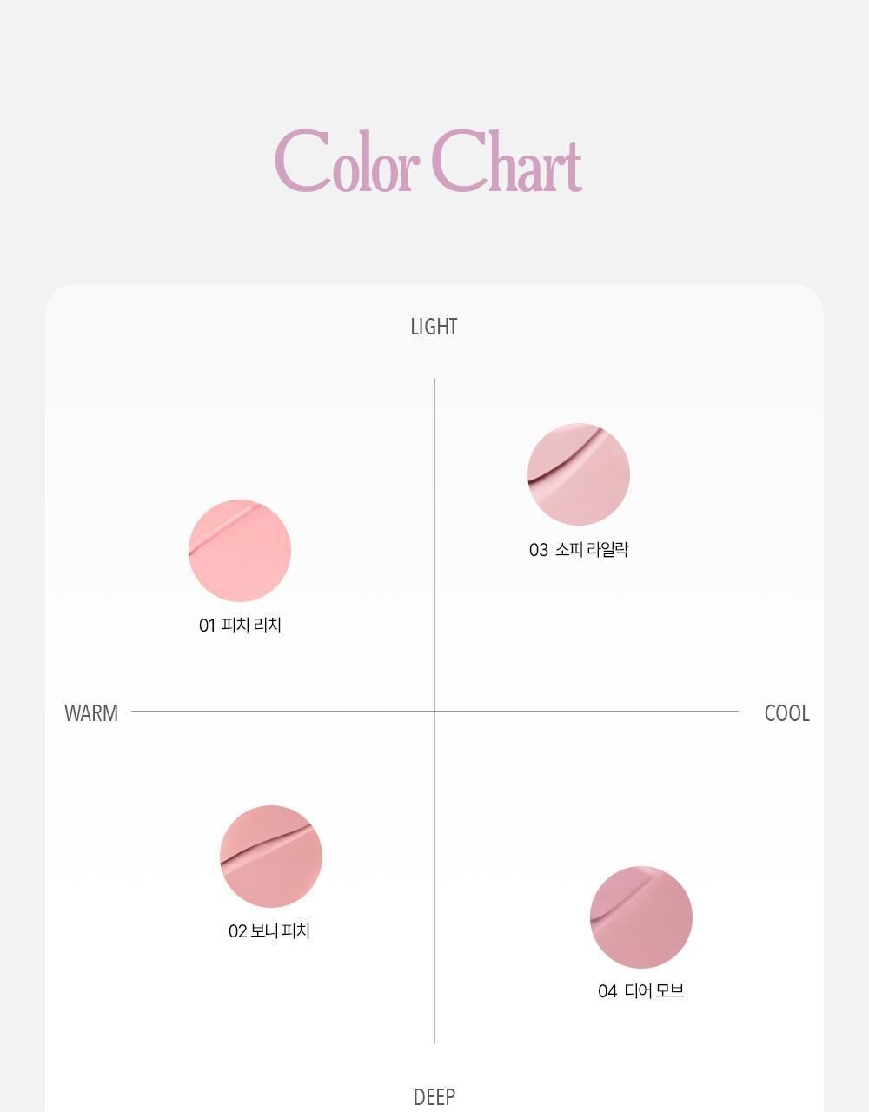
Task: Select the "02 보니 피치" text label
Action: tap(269, 931)
